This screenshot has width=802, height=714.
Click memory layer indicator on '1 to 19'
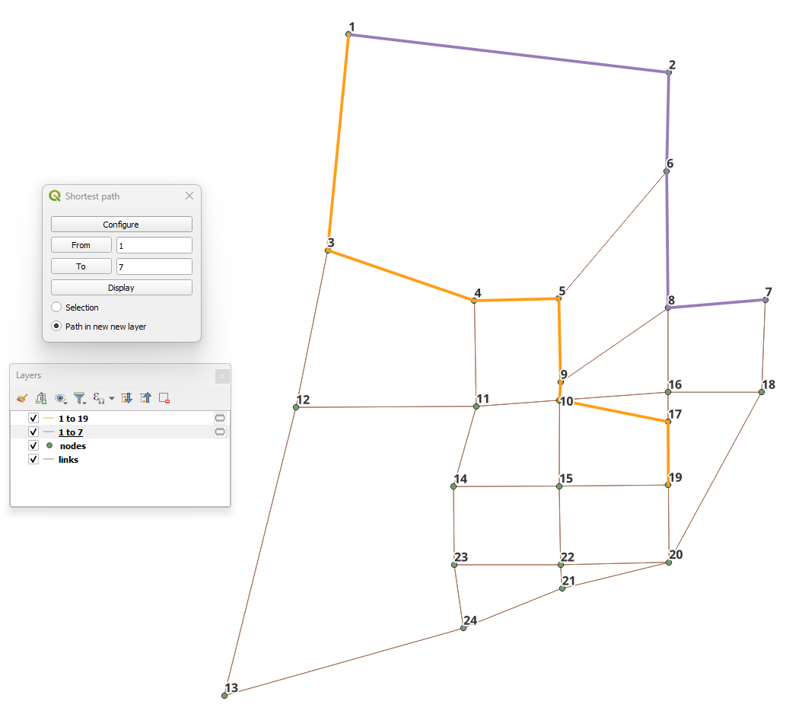click(x=220, y=418)
